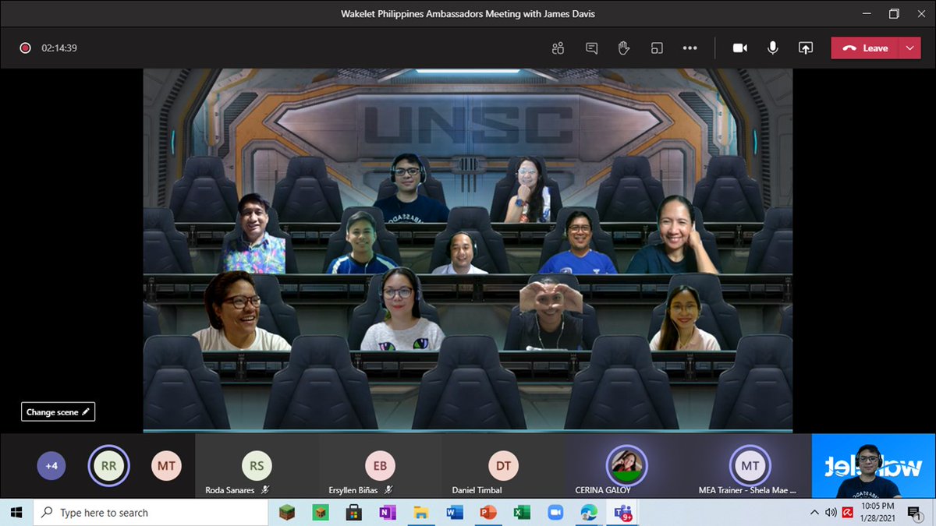
Task: Raise your hand in the meeting
Action: tap(624, 48)
